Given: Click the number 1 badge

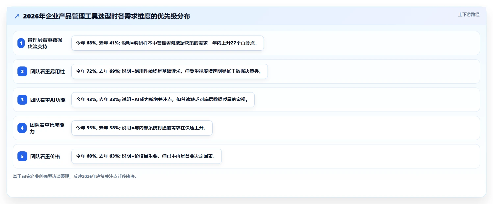Looking at the screenshot, I should pyautogui.click(x=21, y=43).
